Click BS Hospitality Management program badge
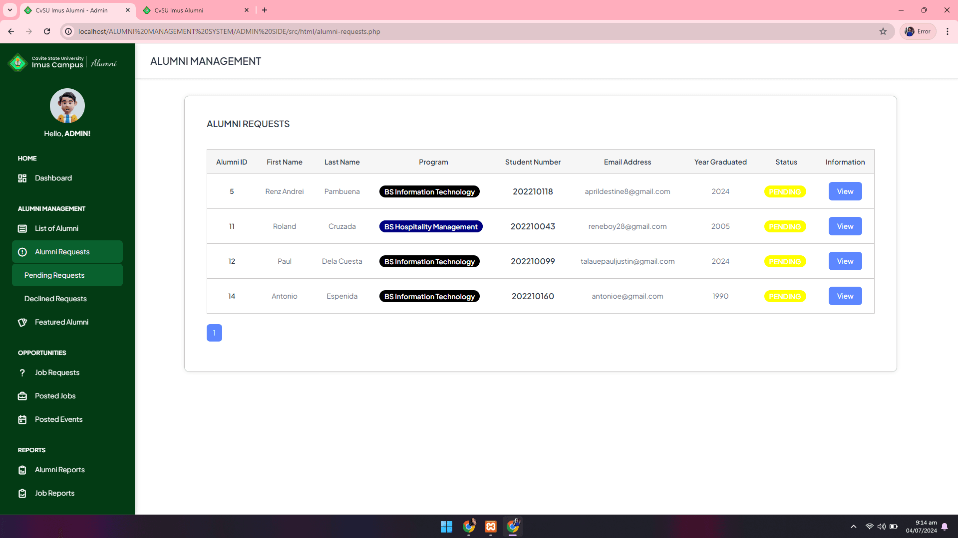 pos(431,226)
